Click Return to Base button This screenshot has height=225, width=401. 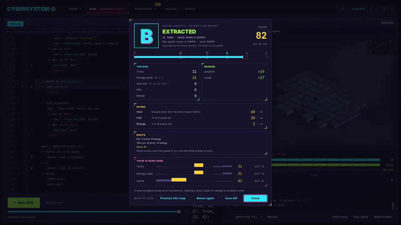pos(383,217)
